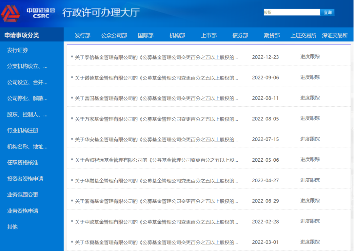354x251 pixels.
Task: Click 进度跟踪 for the 合煦智远基金 row
Action: coord(310,159)
